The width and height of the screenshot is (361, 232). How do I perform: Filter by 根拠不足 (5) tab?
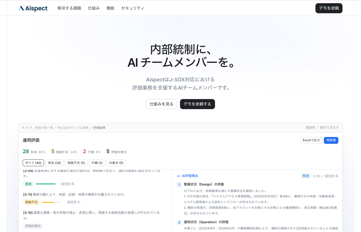coord(76,163)
